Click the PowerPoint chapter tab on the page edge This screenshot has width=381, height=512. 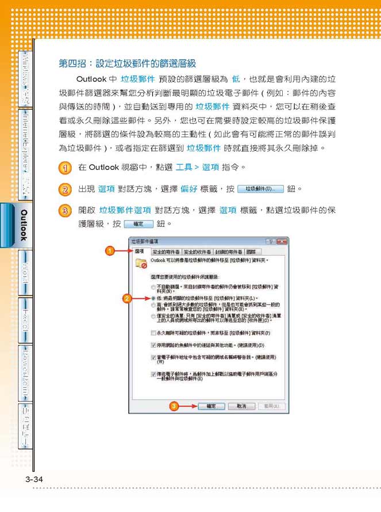[x=25, y=373]
